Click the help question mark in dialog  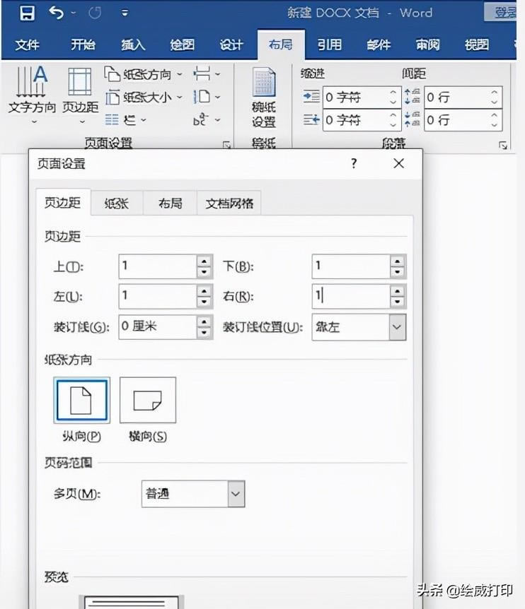[x=354, y=163]
